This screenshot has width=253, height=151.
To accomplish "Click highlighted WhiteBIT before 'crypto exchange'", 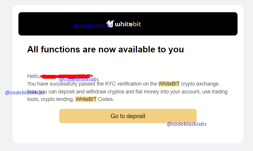I will coord(169,84).
